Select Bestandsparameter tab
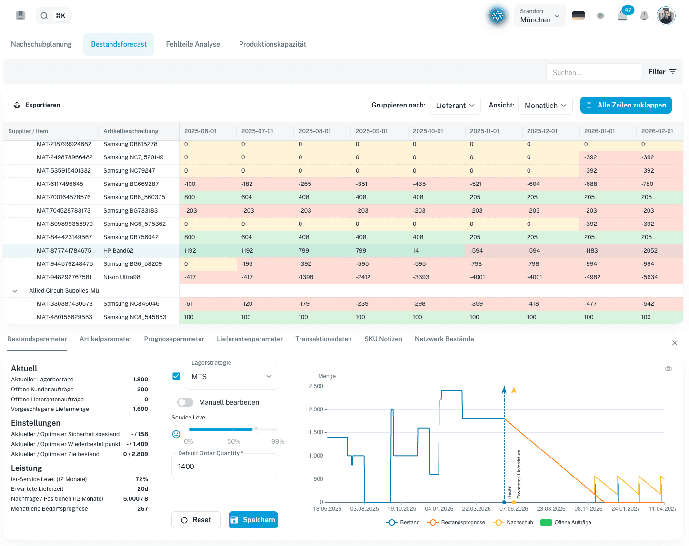 (x=37, y=339)
